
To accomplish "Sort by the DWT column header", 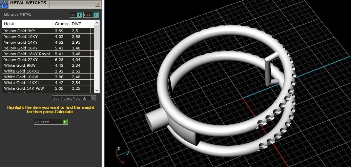I will pyautogui.click(x=80, y=24).
